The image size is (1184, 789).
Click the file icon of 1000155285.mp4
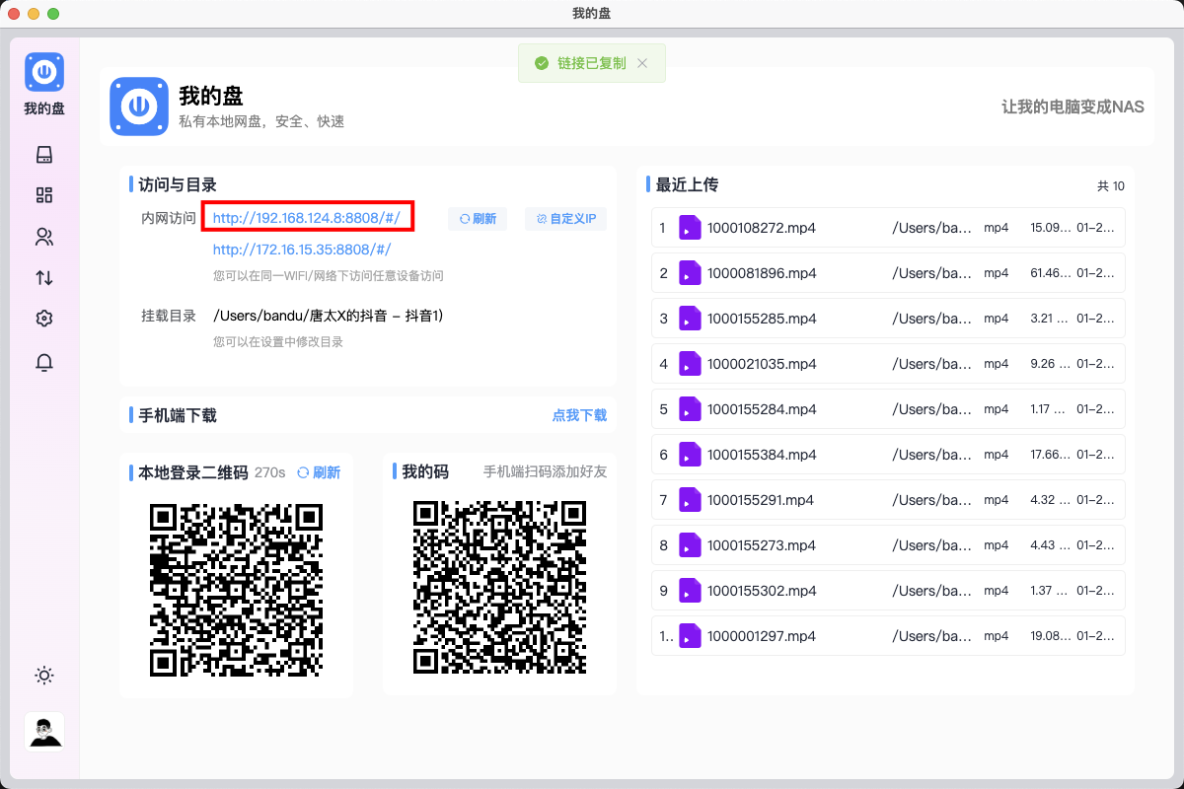(x=690, y=319)
